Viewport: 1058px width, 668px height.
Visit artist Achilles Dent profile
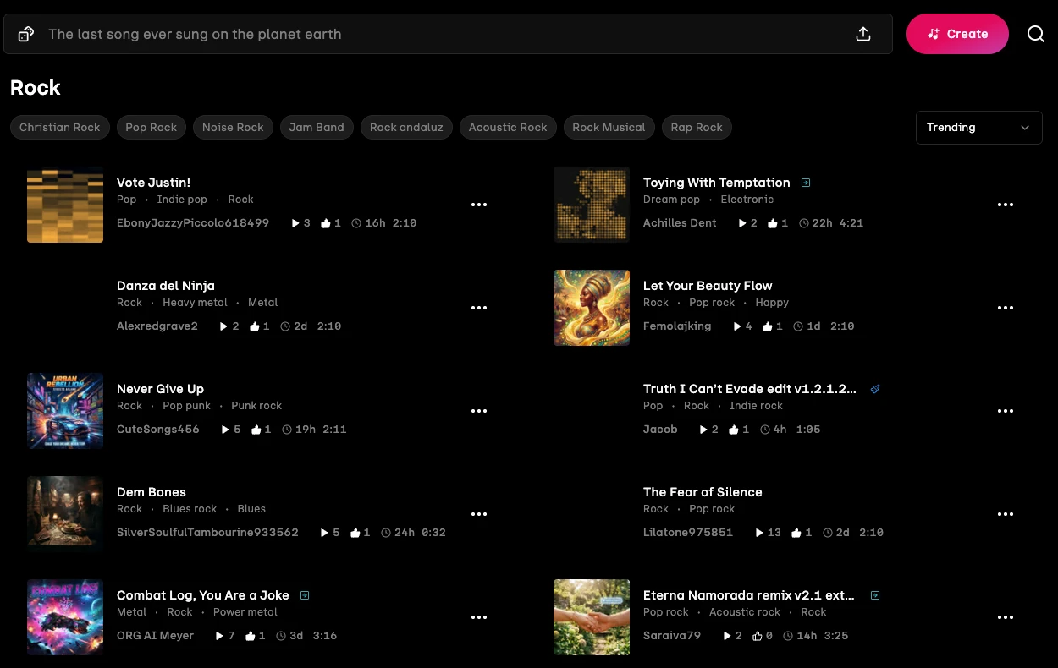pos(680,223)
